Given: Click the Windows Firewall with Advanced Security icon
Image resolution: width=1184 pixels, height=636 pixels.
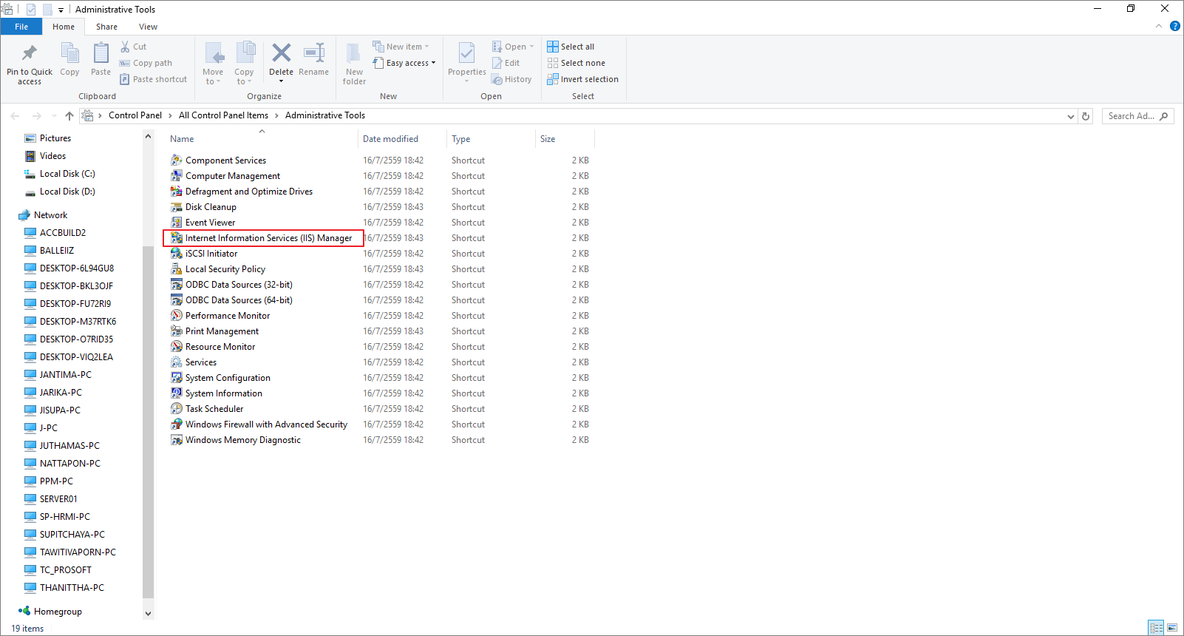Looking at the screenshot, I should 177,424.
